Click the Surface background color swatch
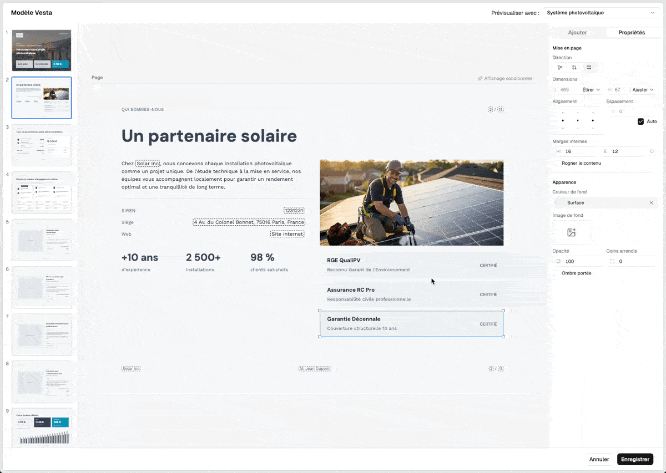 click(x=559, y=203)
